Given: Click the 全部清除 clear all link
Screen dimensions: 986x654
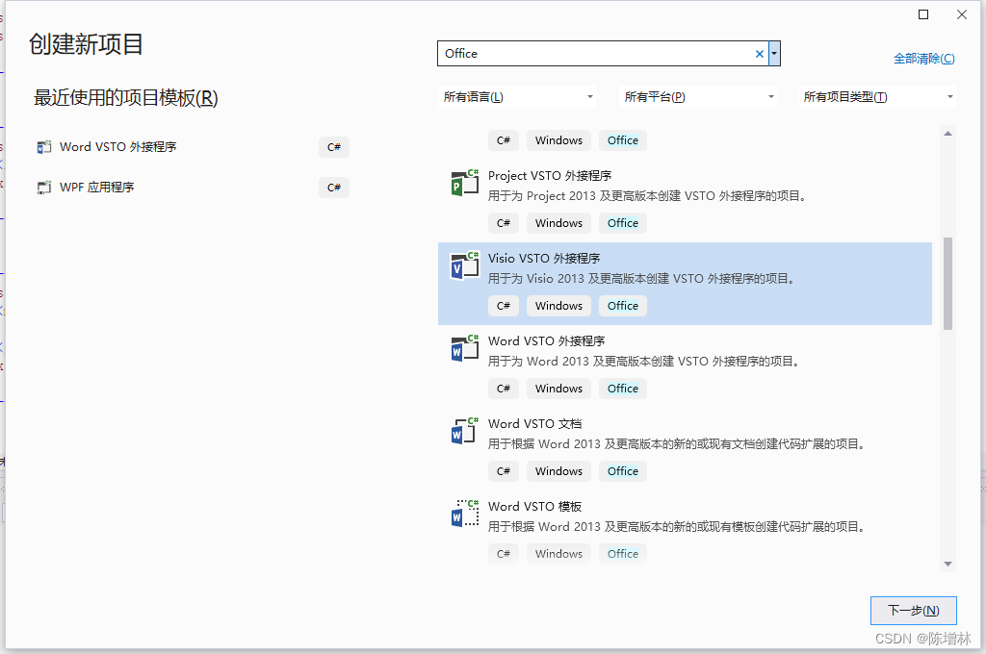Looking at the screenshot, I should tap(923, 59).
